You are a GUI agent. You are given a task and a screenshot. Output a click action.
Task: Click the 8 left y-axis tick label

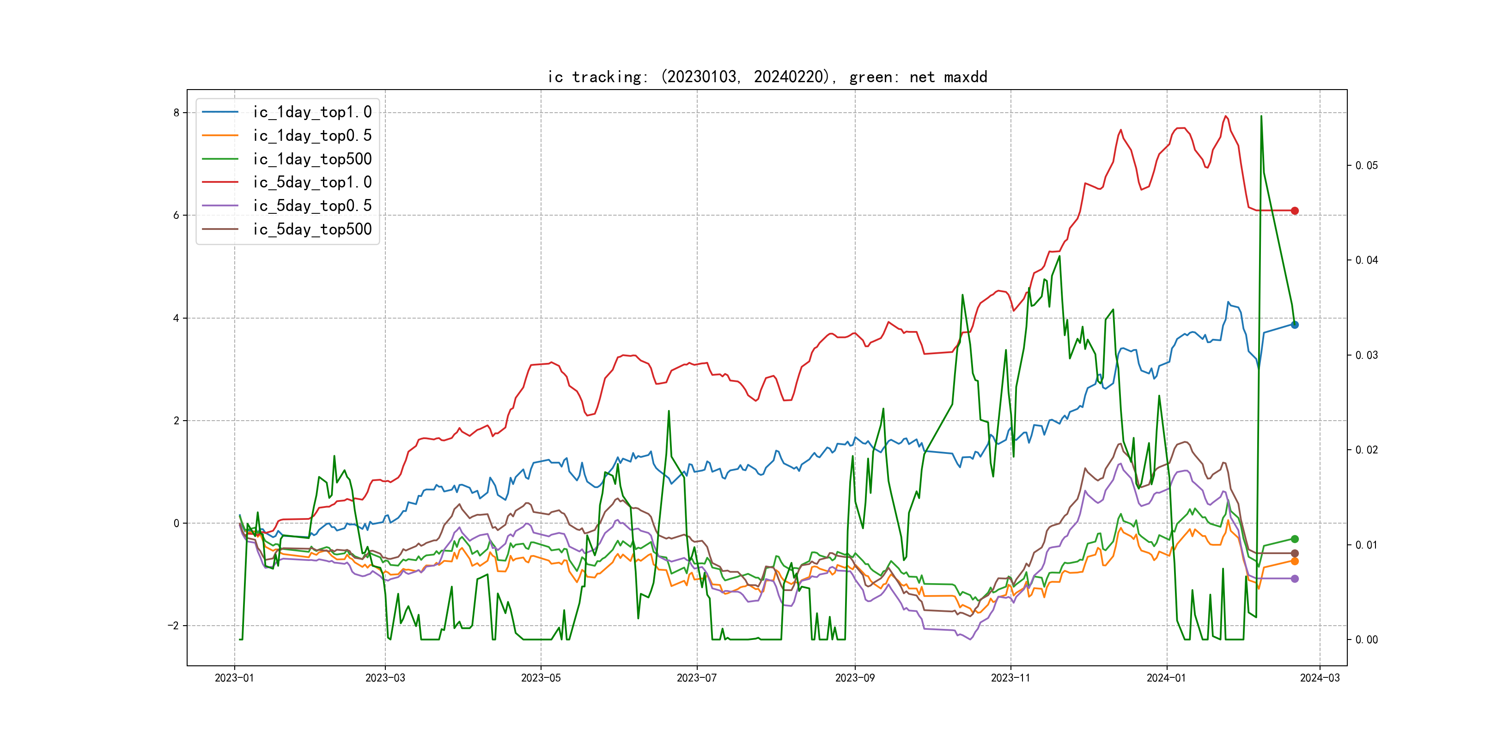tap(176, 113)
